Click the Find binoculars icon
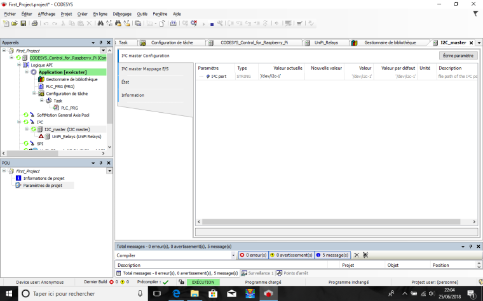483x301 pixels. [x=100, y=23]
